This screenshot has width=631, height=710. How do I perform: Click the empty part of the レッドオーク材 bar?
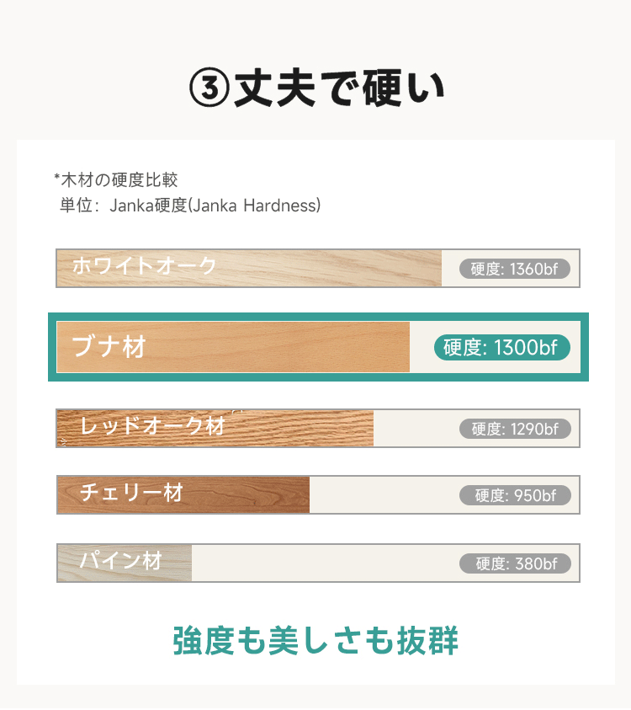point(414,429)
